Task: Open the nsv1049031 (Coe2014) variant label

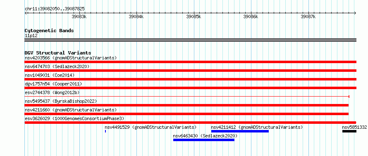Action: (x=50, y=75)
